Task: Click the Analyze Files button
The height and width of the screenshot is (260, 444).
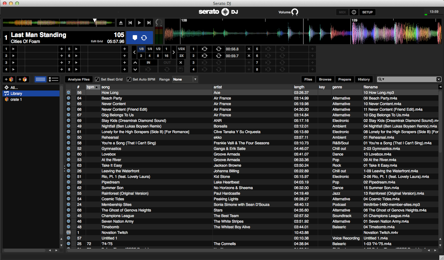Action: point(79,79)
